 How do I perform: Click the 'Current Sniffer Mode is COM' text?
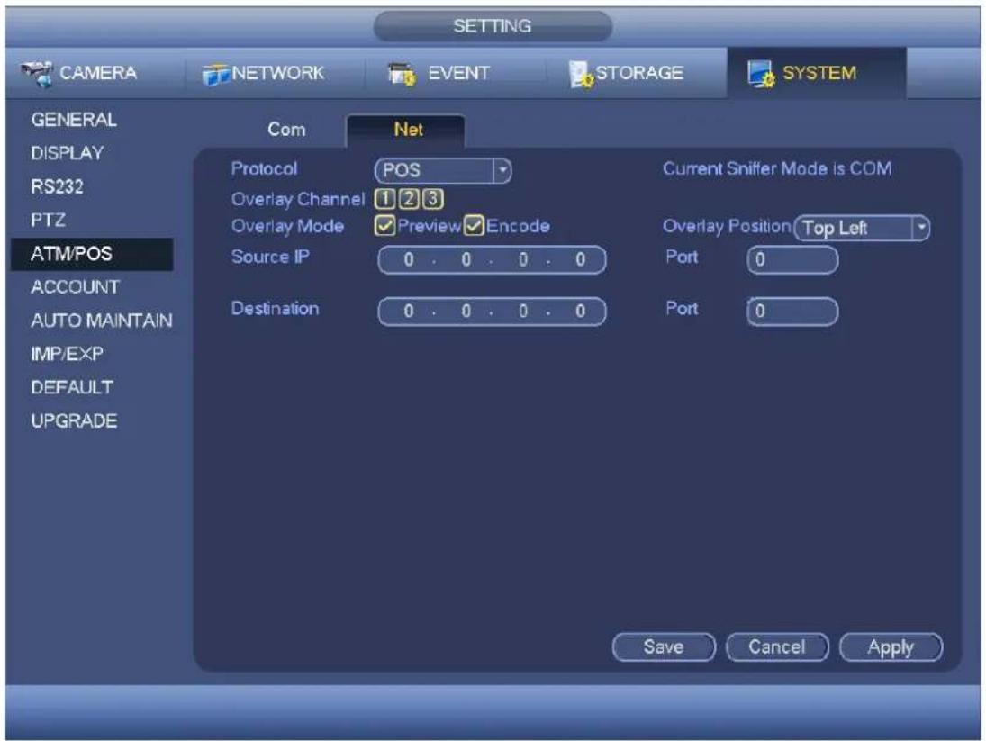776,168
